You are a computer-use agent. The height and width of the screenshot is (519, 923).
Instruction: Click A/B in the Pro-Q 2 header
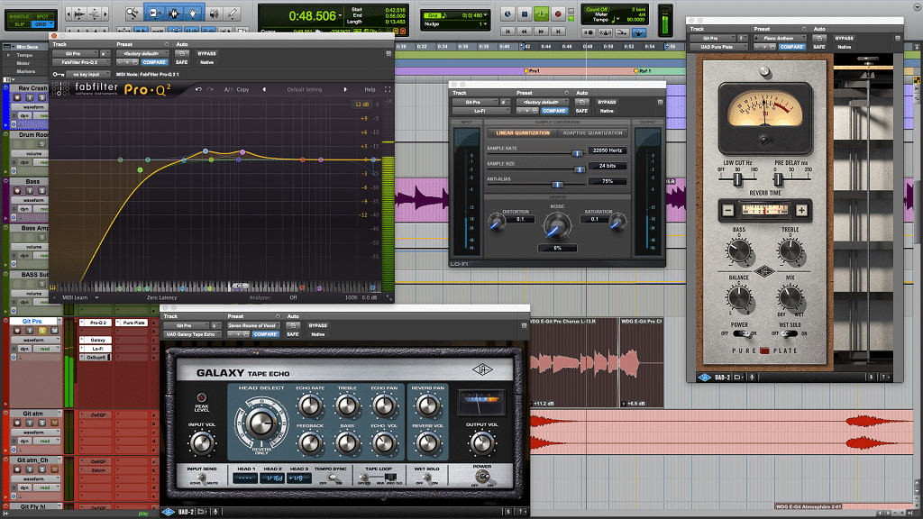click(x=228, y=89)
